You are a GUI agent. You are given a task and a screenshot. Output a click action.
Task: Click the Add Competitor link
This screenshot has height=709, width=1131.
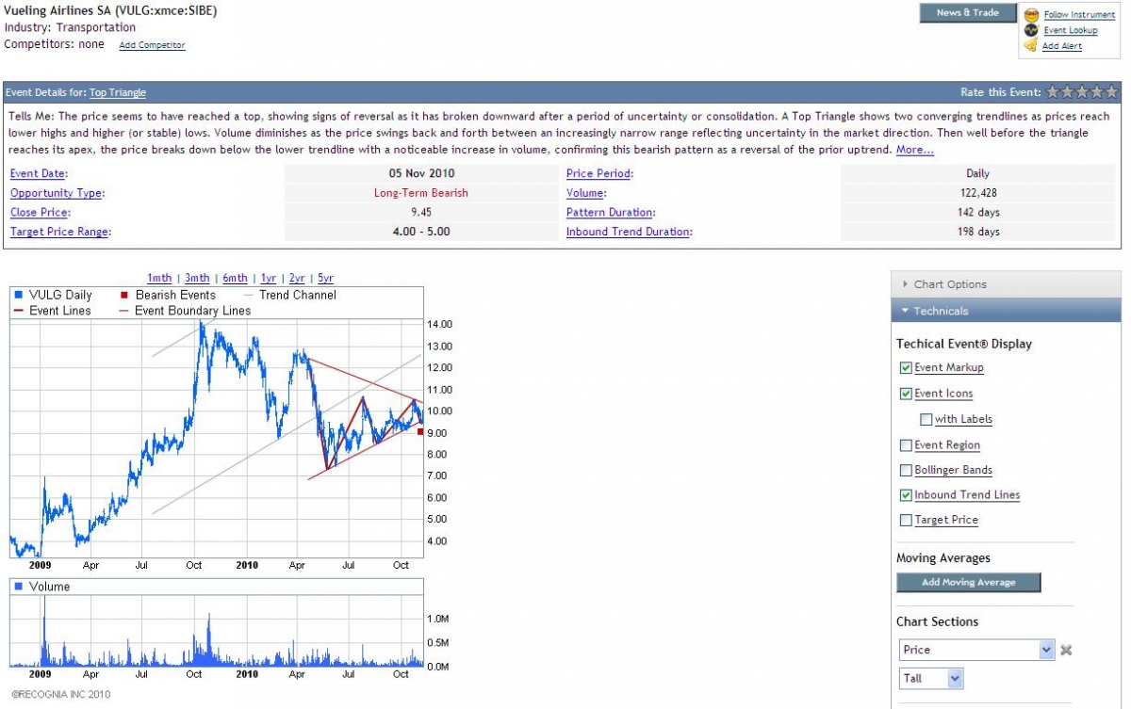pyautogui.click(x=152, y=45)
